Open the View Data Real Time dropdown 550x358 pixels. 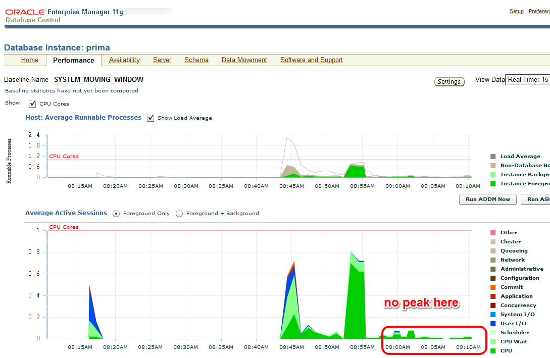[527, 80]
